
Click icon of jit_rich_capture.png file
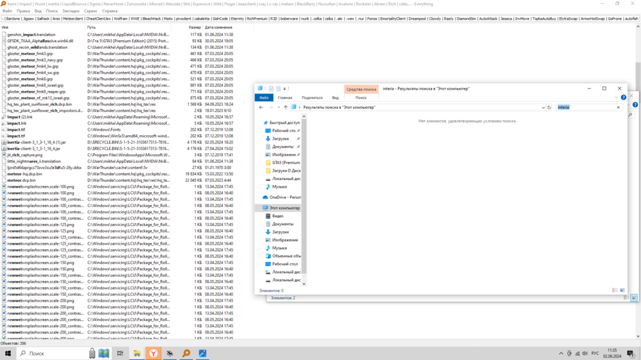coord(4,155)
